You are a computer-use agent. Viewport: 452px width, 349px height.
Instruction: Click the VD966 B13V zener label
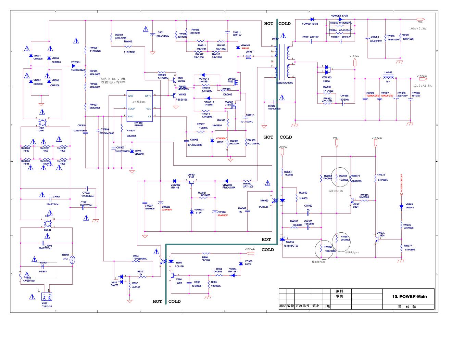(x=249, y=262)
